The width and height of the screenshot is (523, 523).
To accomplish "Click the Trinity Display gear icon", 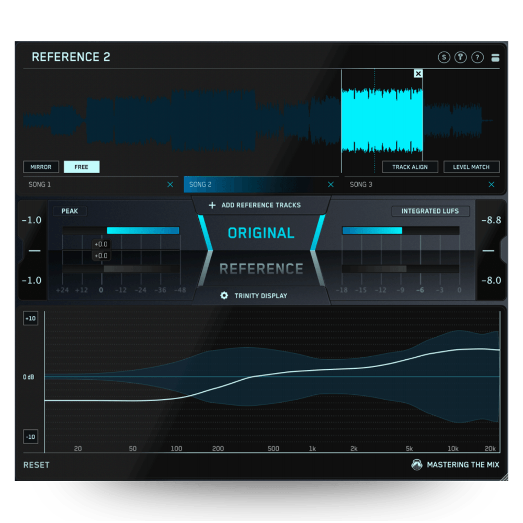I will (224, 295).
